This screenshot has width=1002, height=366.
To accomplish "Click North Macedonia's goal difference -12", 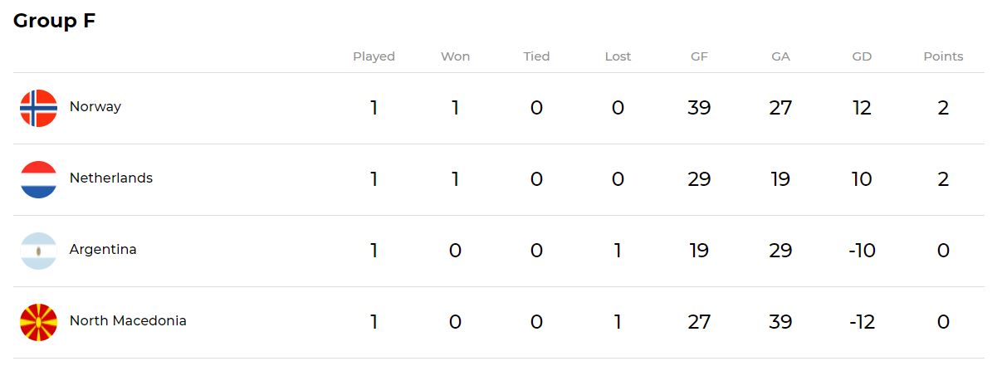I will coord(862,322).
